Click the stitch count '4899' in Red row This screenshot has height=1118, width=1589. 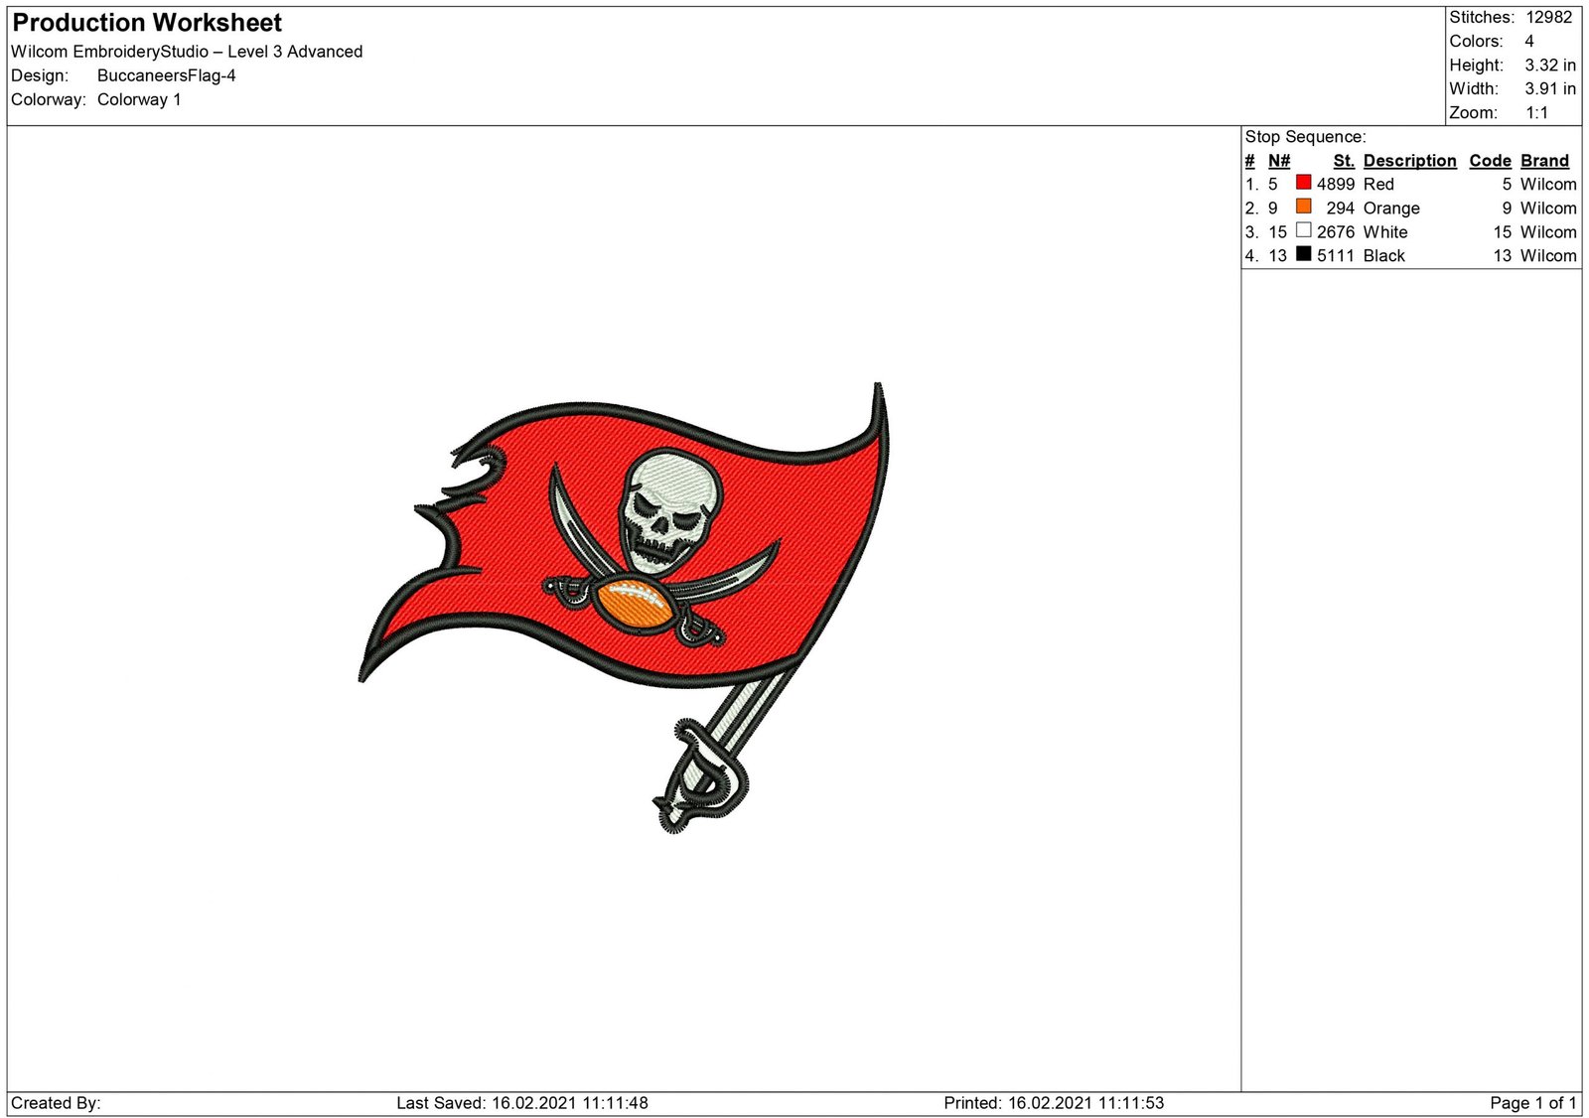[x=1336, y=184]
